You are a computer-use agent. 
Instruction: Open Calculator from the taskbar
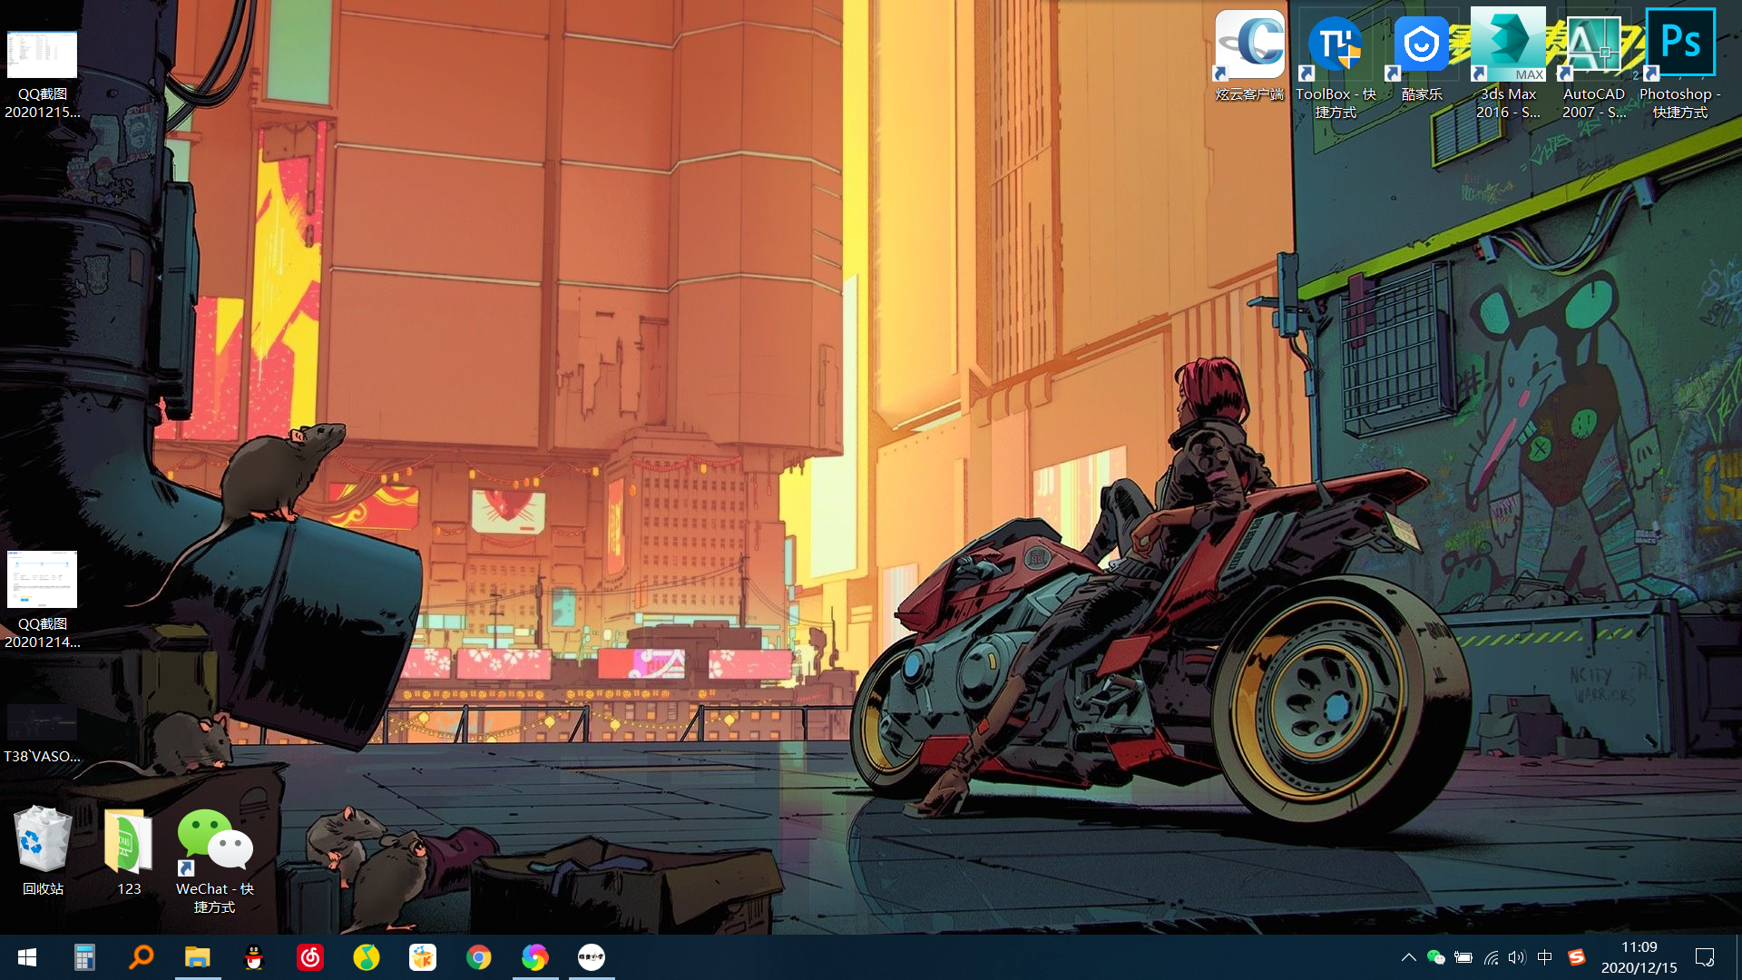pyautogui.click(x=84, y=957)
